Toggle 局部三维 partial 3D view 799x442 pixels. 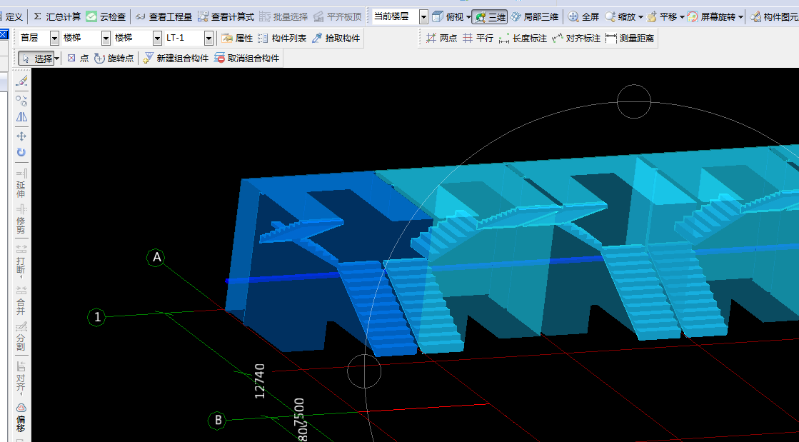pyautogui.click(x=535, y=17)
